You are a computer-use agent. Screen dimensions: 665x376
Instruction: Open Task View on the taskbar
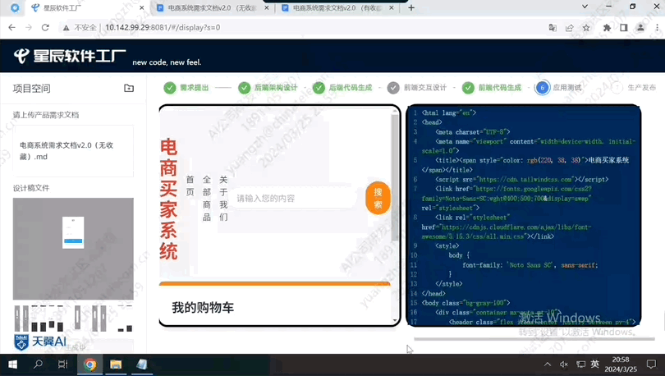62,365
